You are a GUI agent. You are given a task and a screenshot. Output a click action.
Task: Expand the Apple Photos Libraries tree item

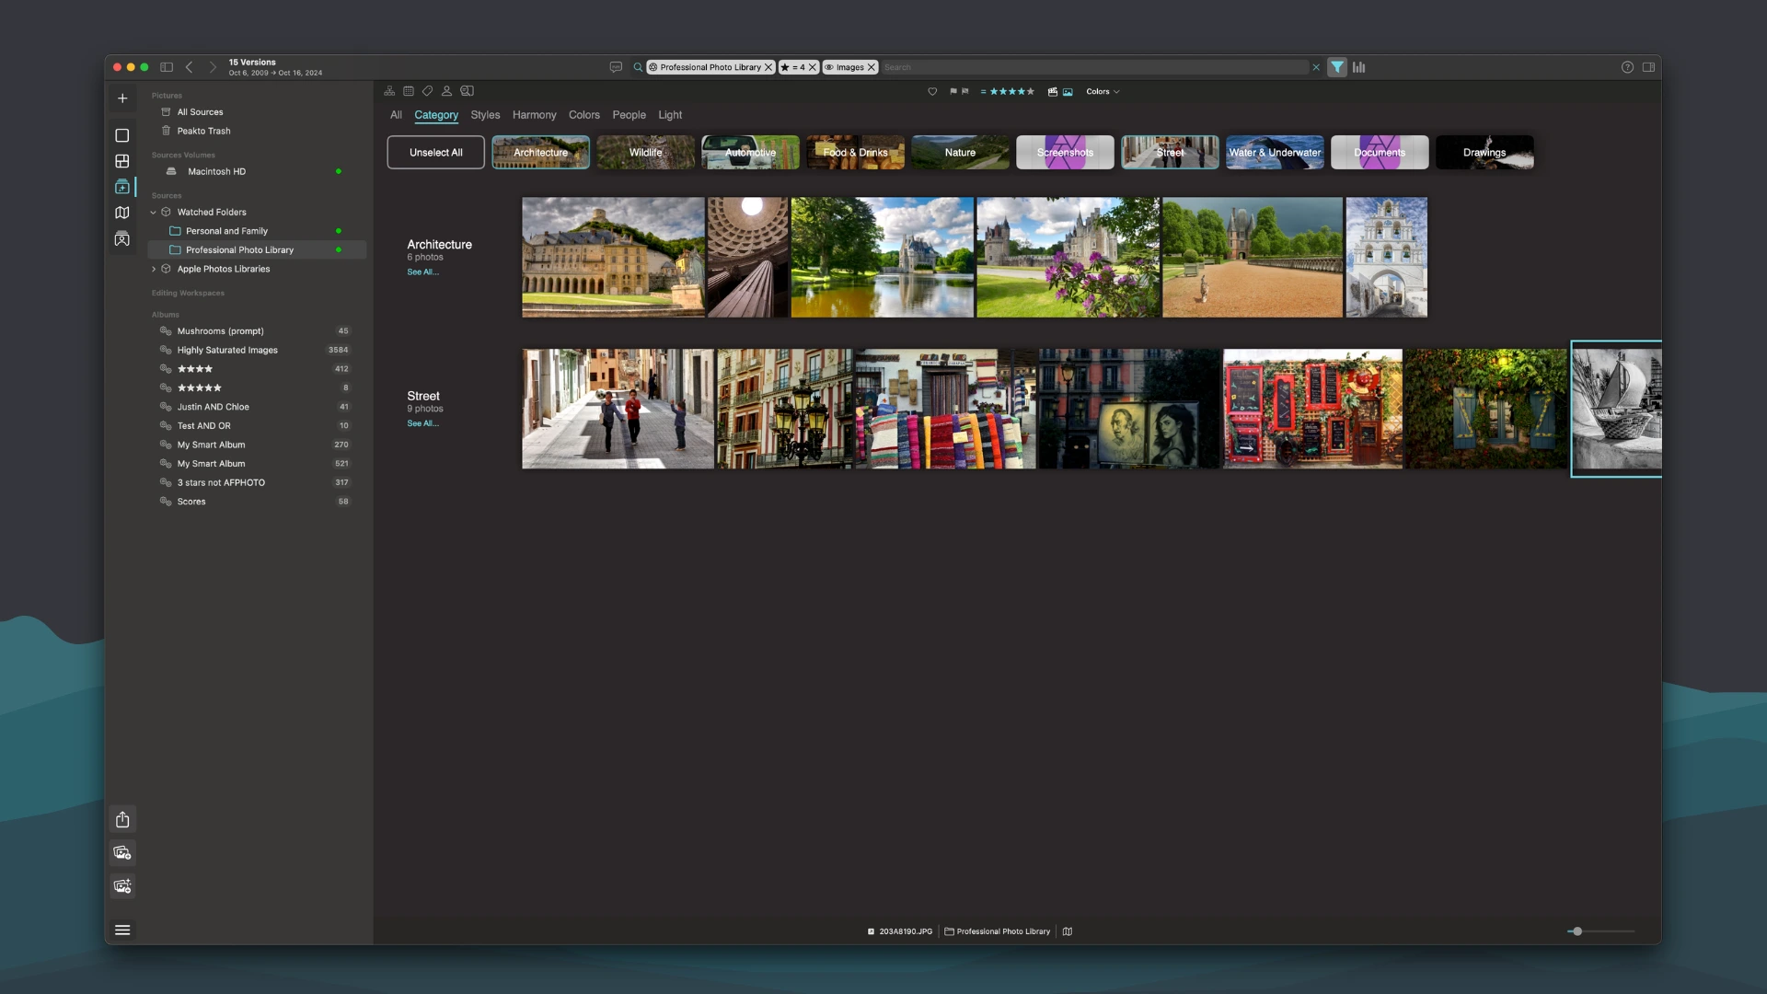153,268
